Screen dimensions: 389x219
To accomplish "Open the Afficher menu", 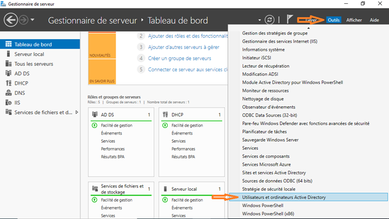I will pos(354,20).
